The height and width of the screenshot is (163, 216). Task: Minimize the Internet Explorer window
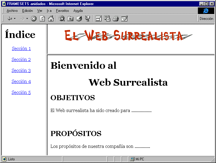pyautogui.click(x=201, y=4)
